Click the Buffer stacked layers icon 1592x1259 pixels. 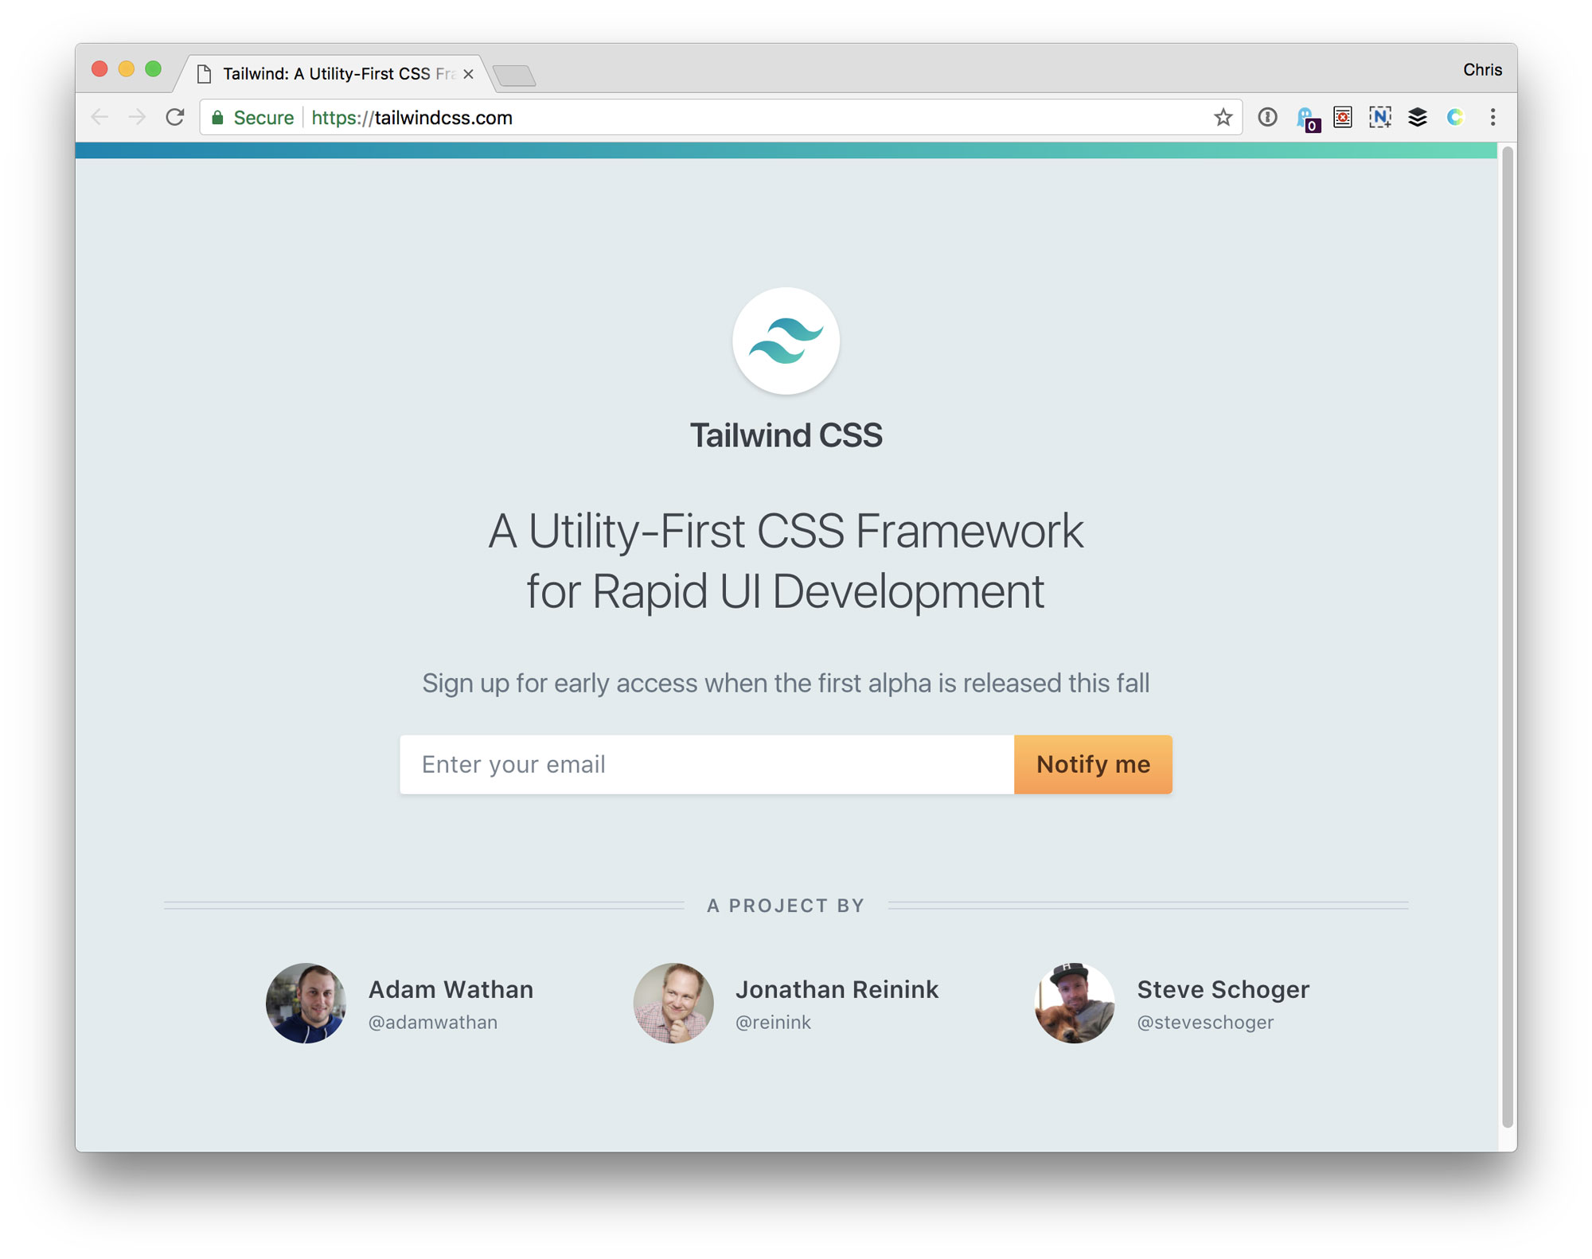1418,117
